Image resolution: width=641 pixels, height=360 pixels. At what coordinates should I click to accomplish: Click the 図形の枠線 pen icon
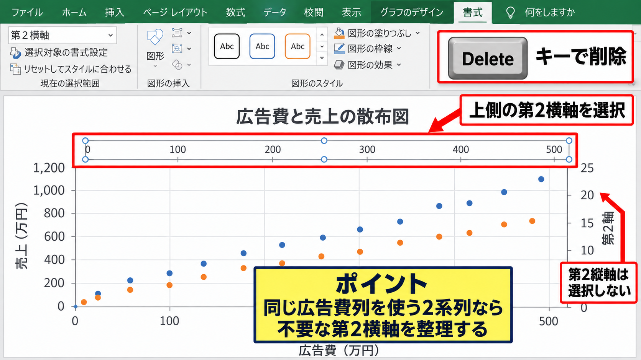339,49
